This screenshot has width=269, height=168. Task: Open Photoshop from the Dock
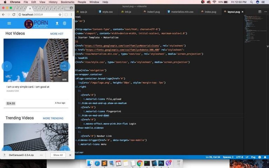click(161, 163)
